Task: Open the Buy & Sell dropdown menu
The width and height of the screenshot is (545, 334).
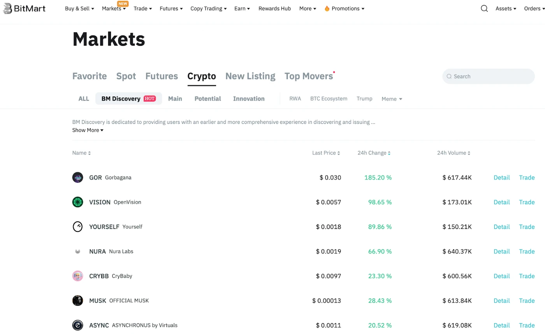Action: tap(79, 8)
